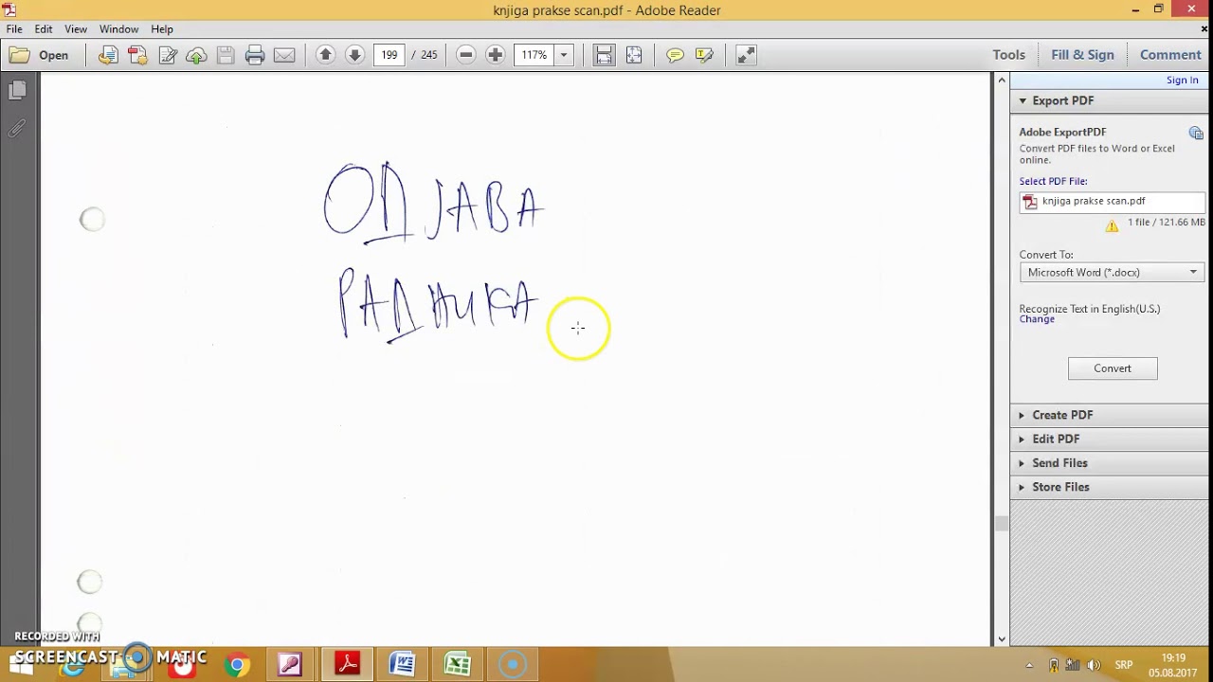
Task: Print the document using printer icon
Action: pyautogui.click(x=255, y=55)
